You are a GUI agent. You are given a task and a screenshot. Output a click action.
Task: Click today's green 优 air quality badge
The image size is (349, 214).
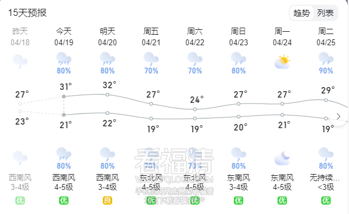(64, 200)
